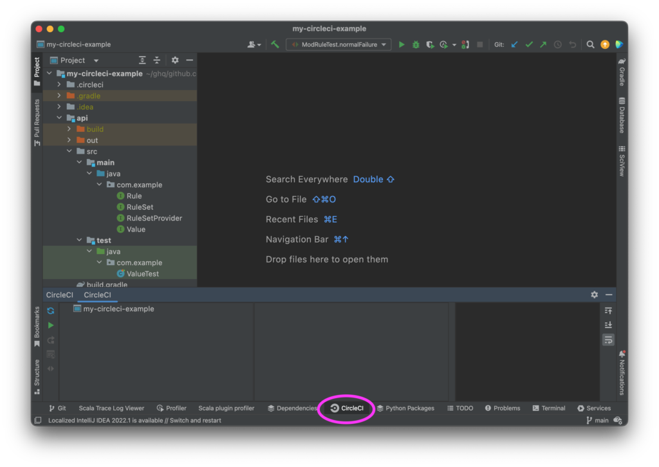Open Search Everywhere magnifier icon

point(591,44)
